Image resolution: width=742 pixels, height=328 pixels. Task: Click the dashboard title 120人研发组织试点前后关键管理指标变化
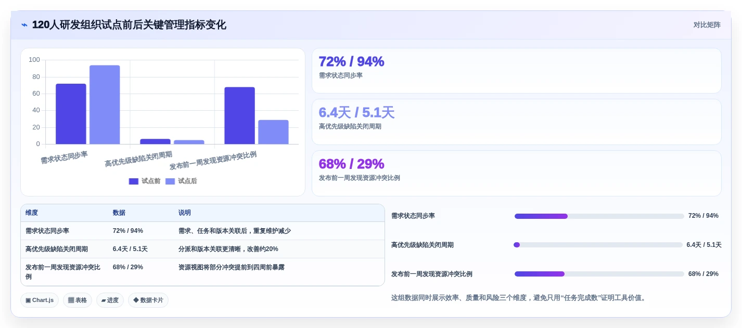pos(129,25)
